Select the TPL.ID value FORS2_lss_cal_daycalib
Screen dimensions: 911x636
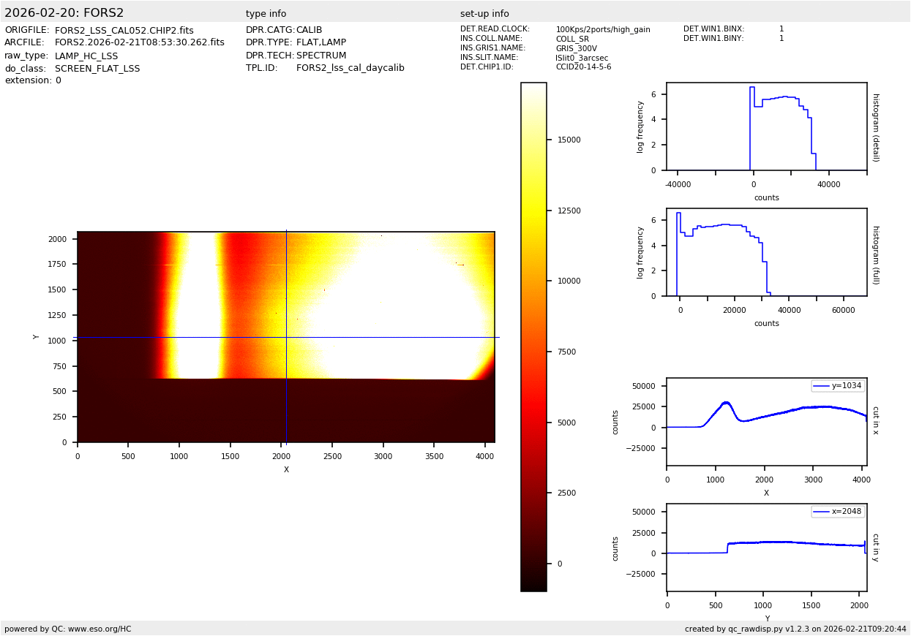350,68
